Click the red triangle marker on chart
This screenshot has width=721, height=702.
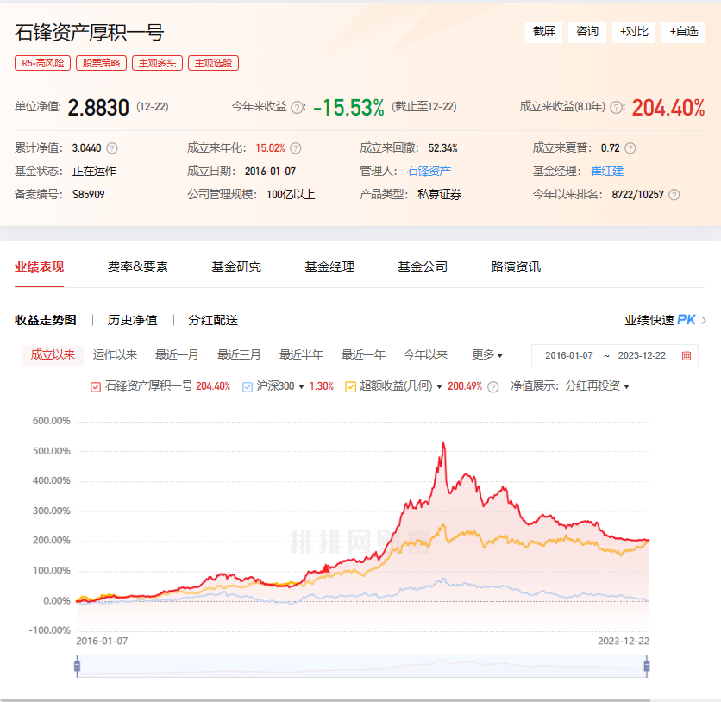click(326, 568)
